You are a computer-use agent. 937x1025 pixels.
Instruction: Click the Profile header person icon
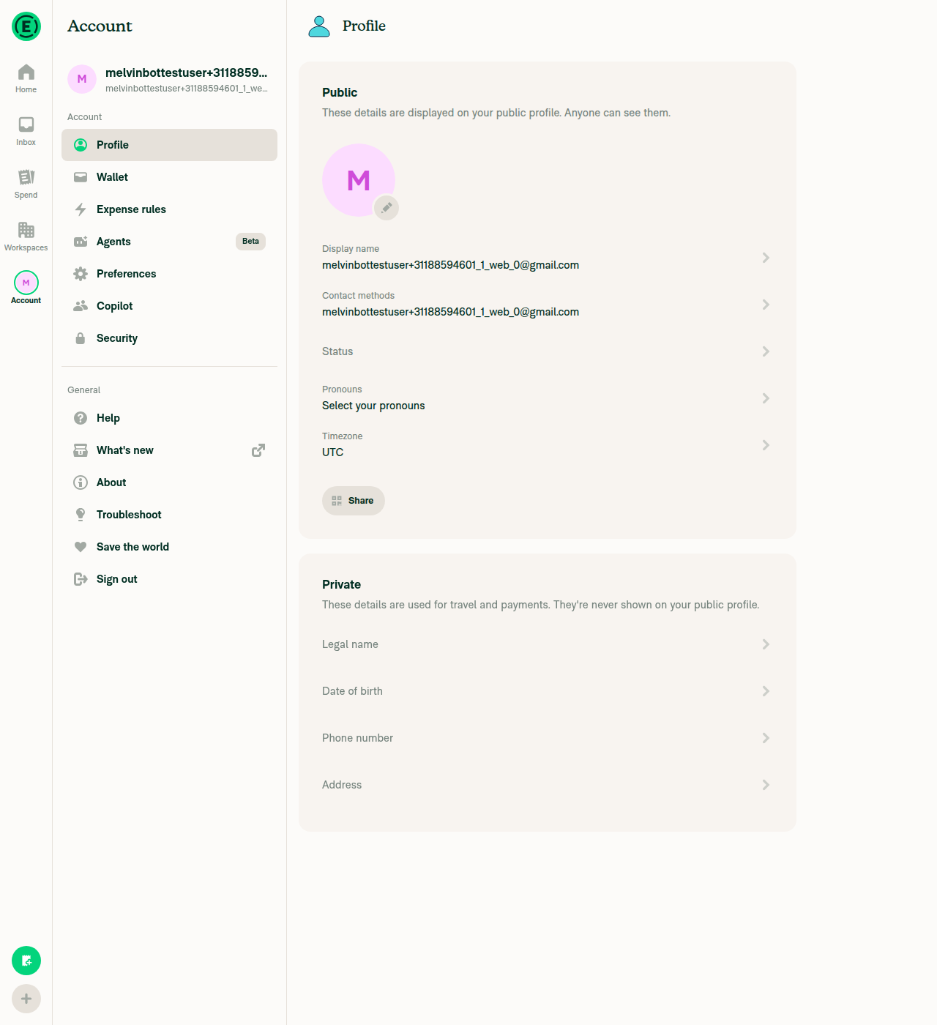(x=319, y=26)
